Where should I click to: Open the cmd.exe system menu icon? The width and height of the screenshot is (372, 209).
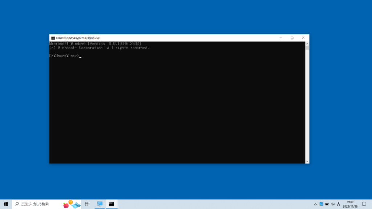(53, 38)
